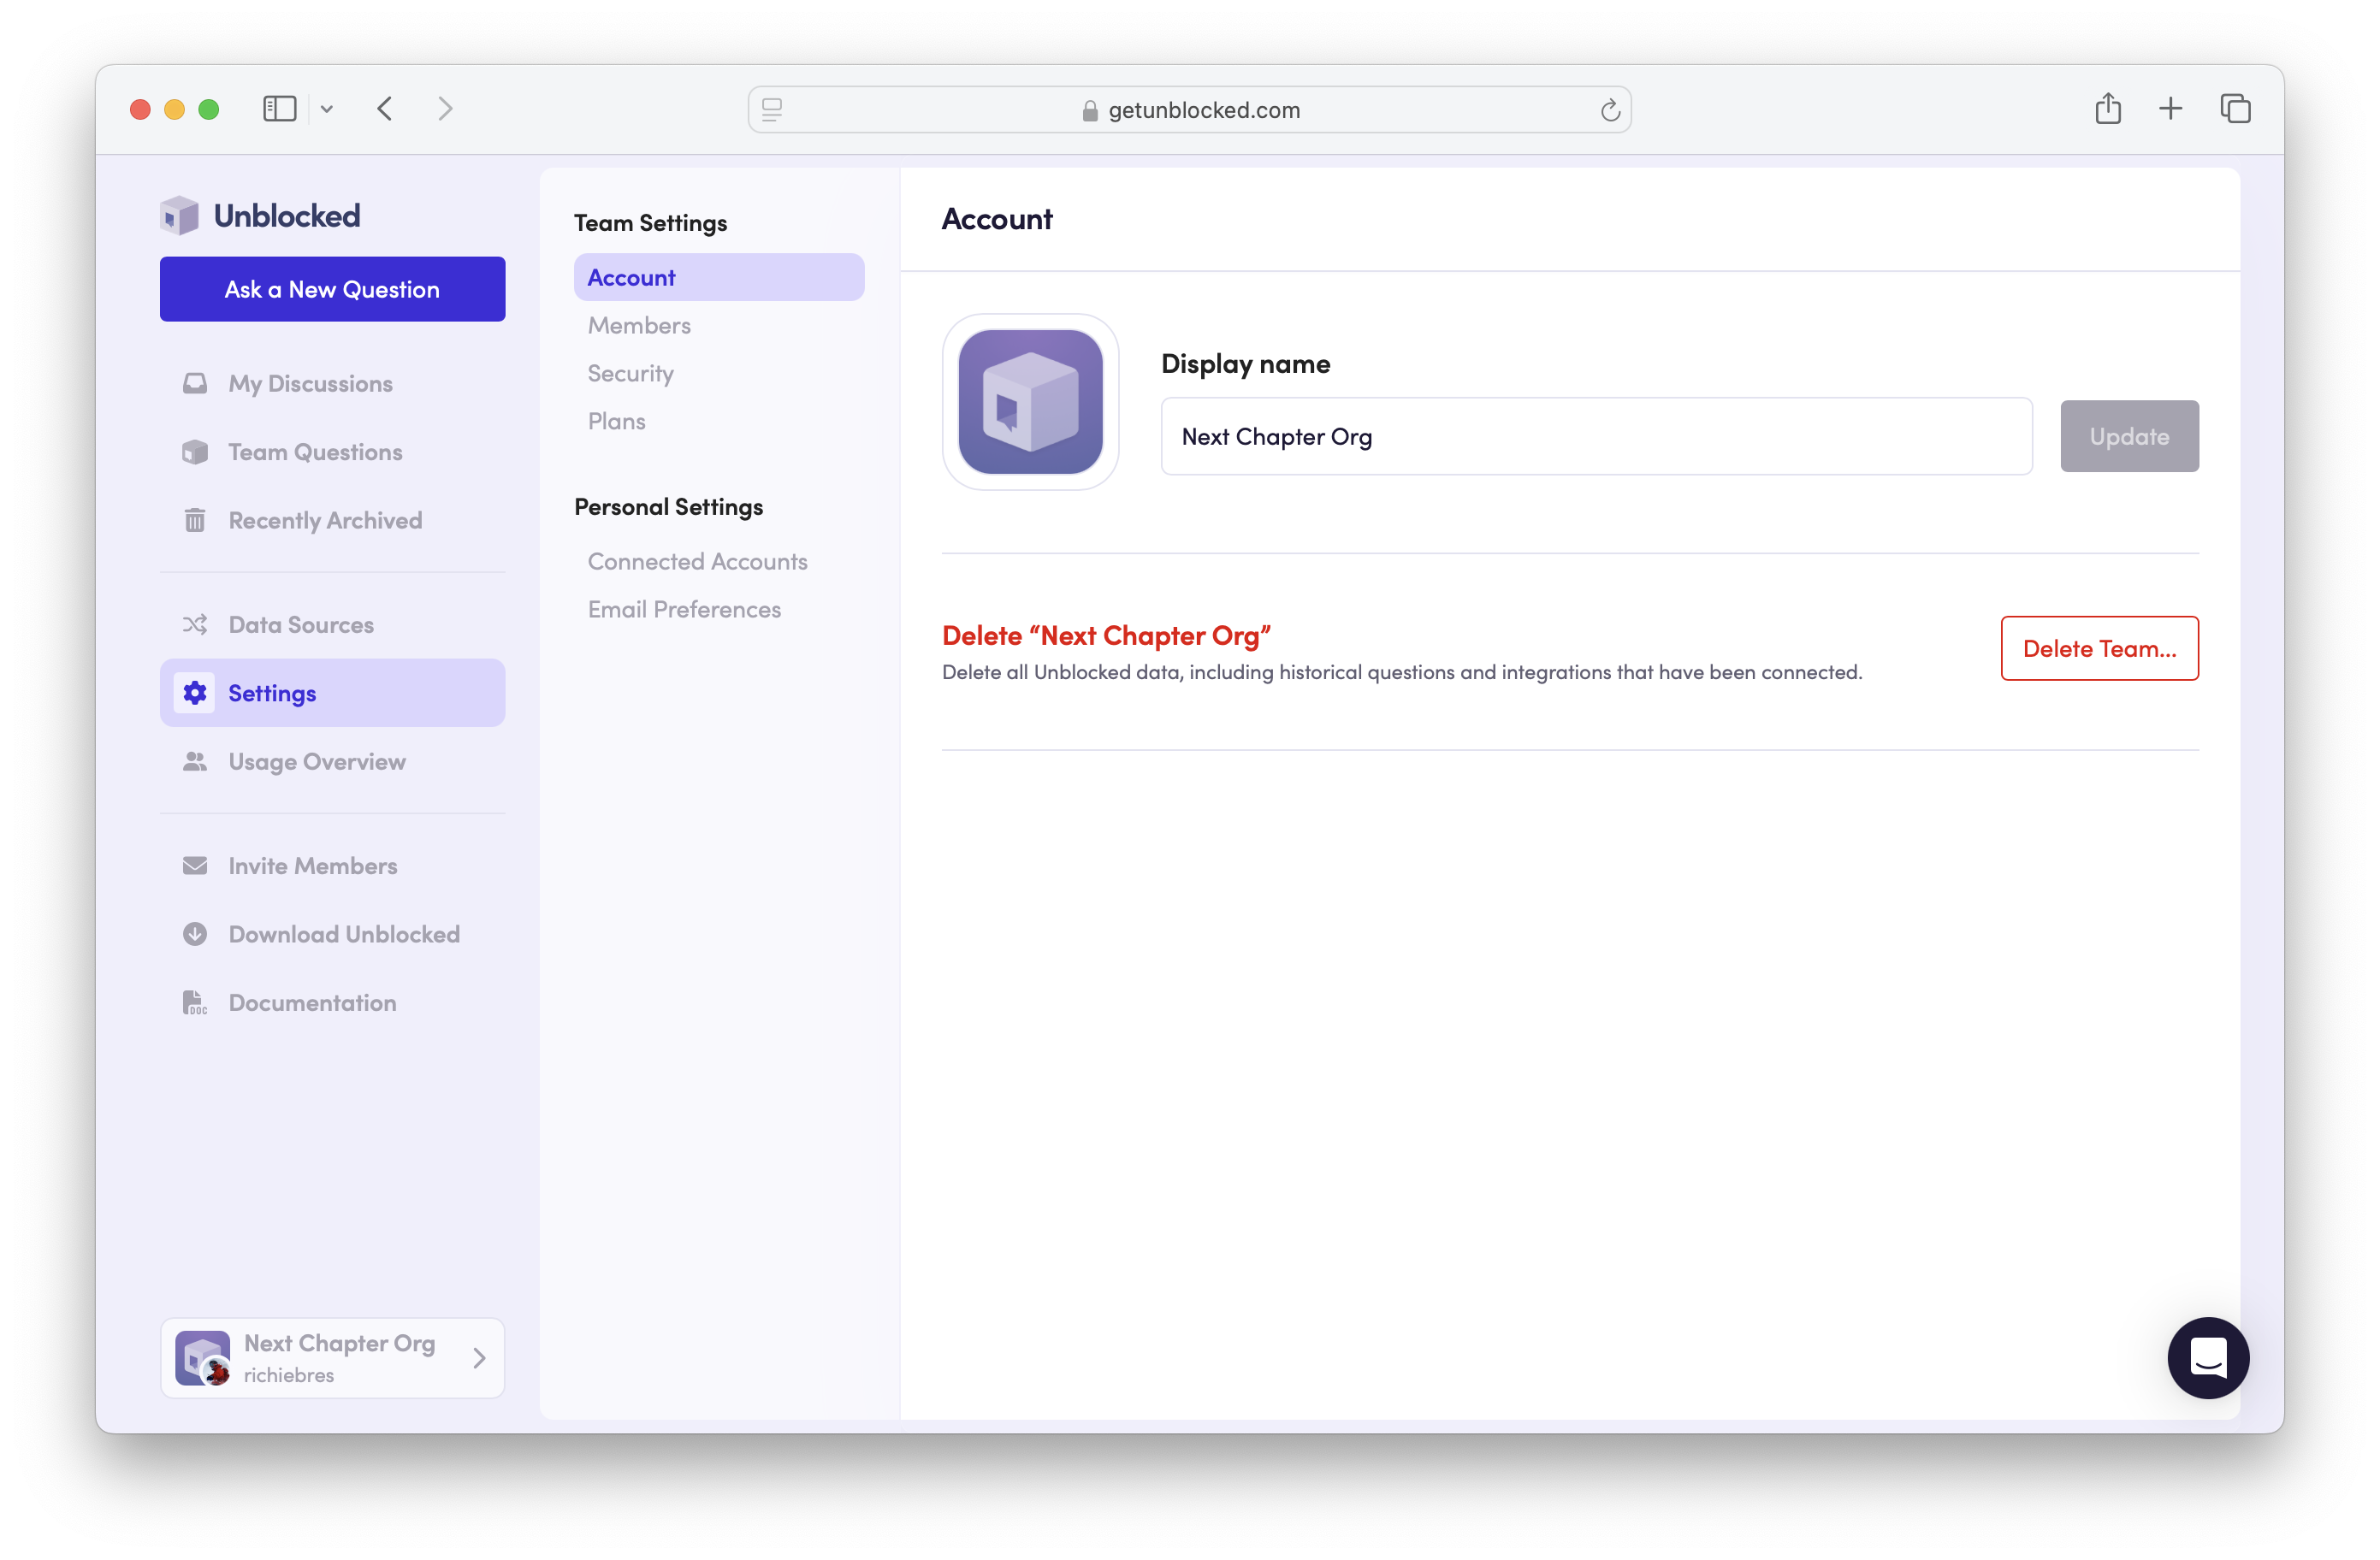Click the Documentation file icon
This screenshot has height=1560, width=2380.
195,1003
